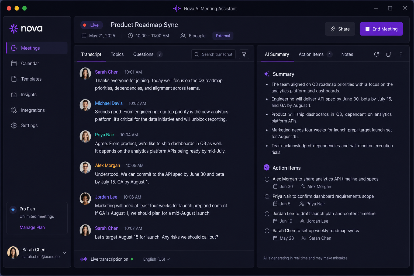Check off Sarah Chen weekly syncs task
This screenshot has height=276, width=414.
tap(267, 231)
